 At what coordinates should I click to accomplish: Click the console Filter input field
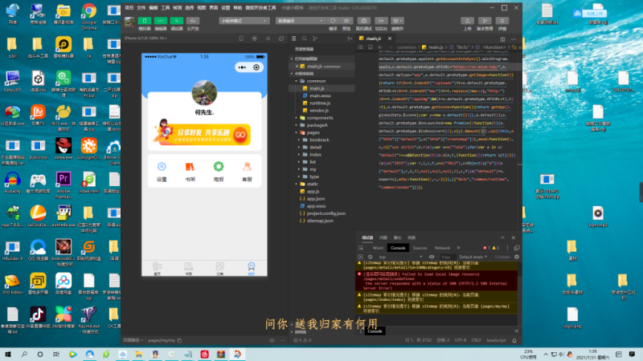(x=447, y=257)
